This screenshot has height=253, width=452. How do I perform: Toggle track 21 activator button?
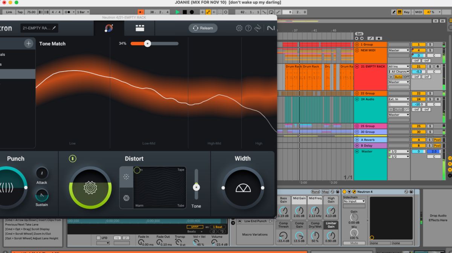click(x=418, y=66)
